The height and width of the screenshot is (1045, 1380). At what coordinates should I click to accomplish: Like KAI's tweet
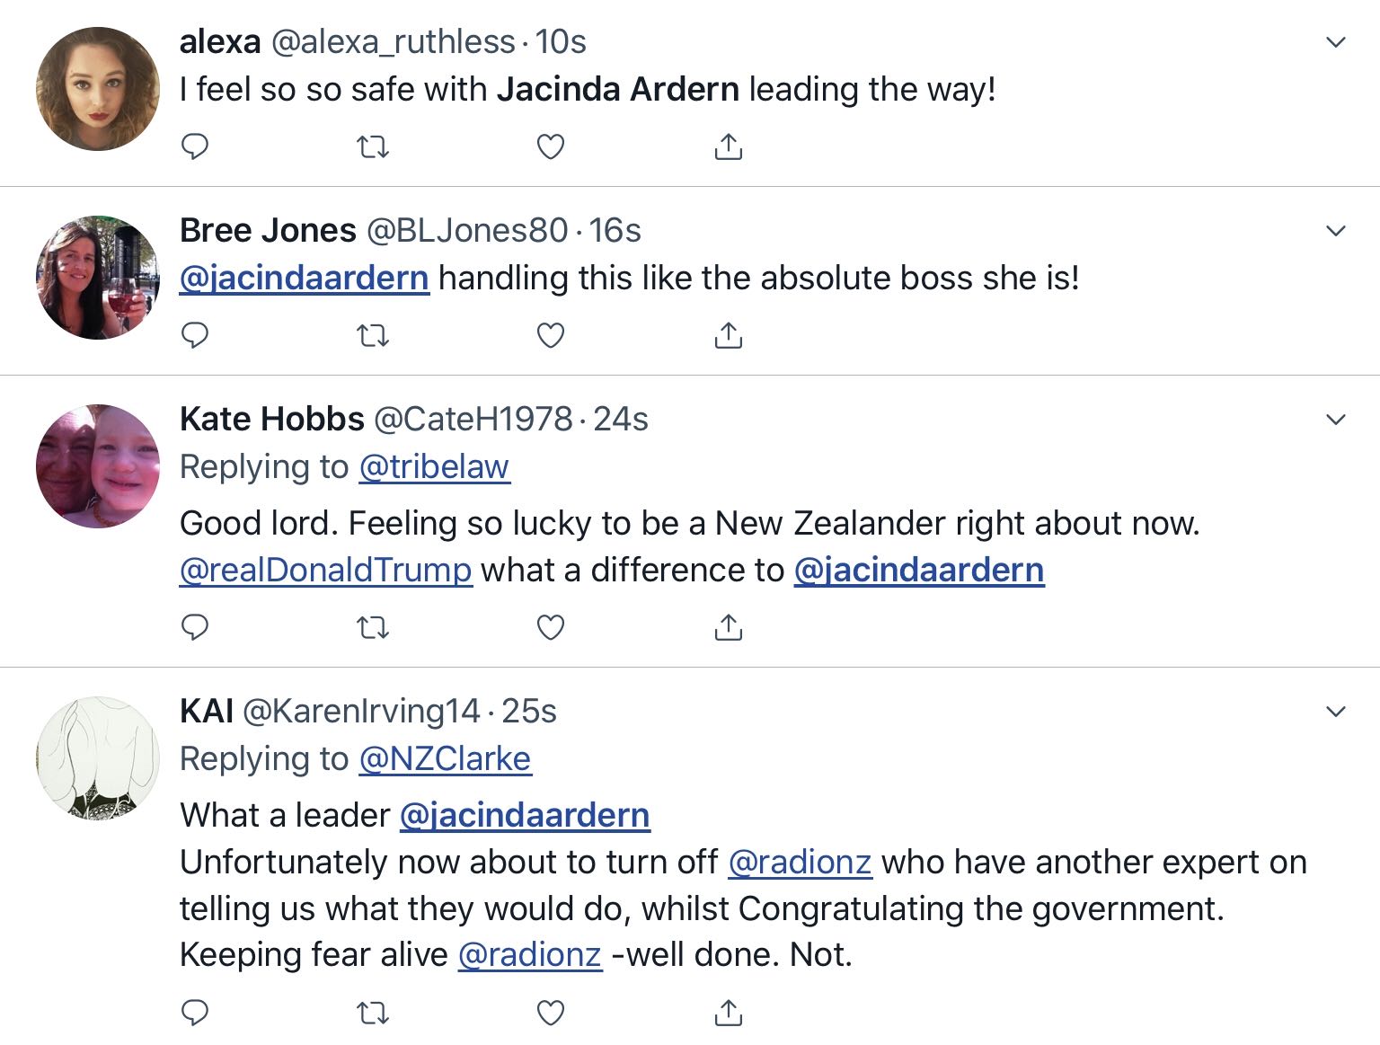coord(550,1014)
